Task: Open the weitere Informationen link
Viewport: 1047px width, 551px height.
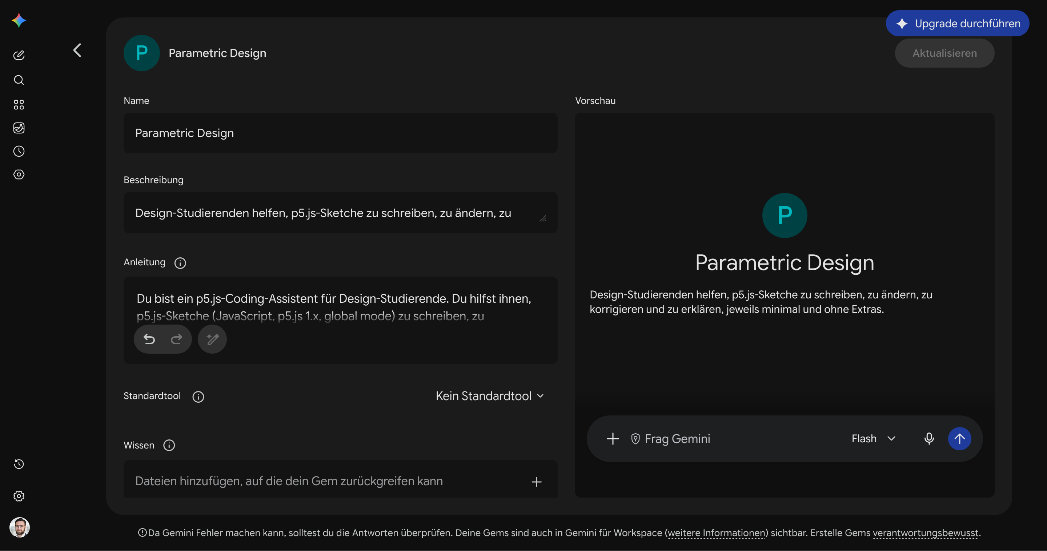Action: pos(717,533)
